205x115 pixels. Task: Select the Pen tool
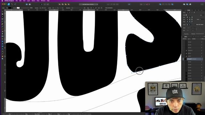pos(3,24)
